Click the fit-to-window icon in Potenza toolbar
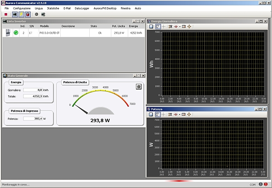 point(184,114)
